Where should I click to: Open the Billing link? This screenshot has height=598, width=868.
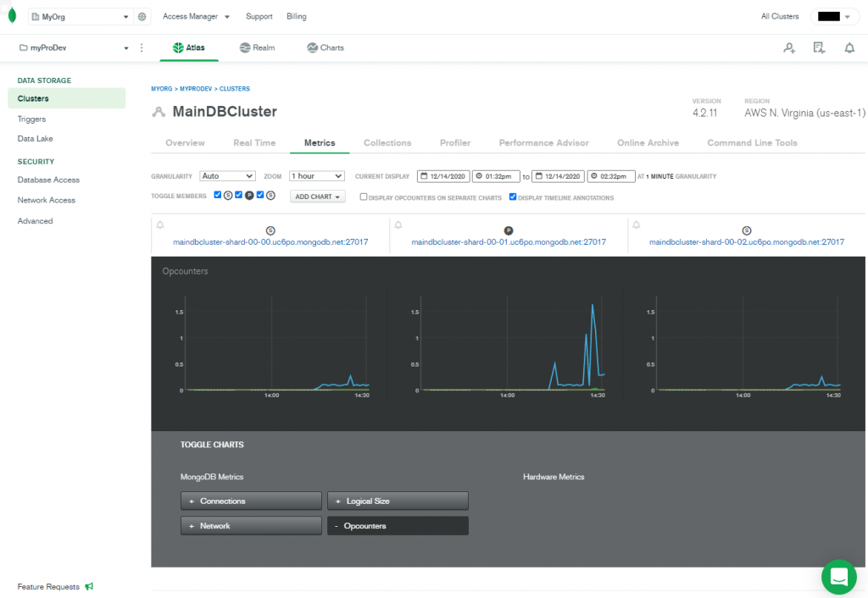point(297,17)
